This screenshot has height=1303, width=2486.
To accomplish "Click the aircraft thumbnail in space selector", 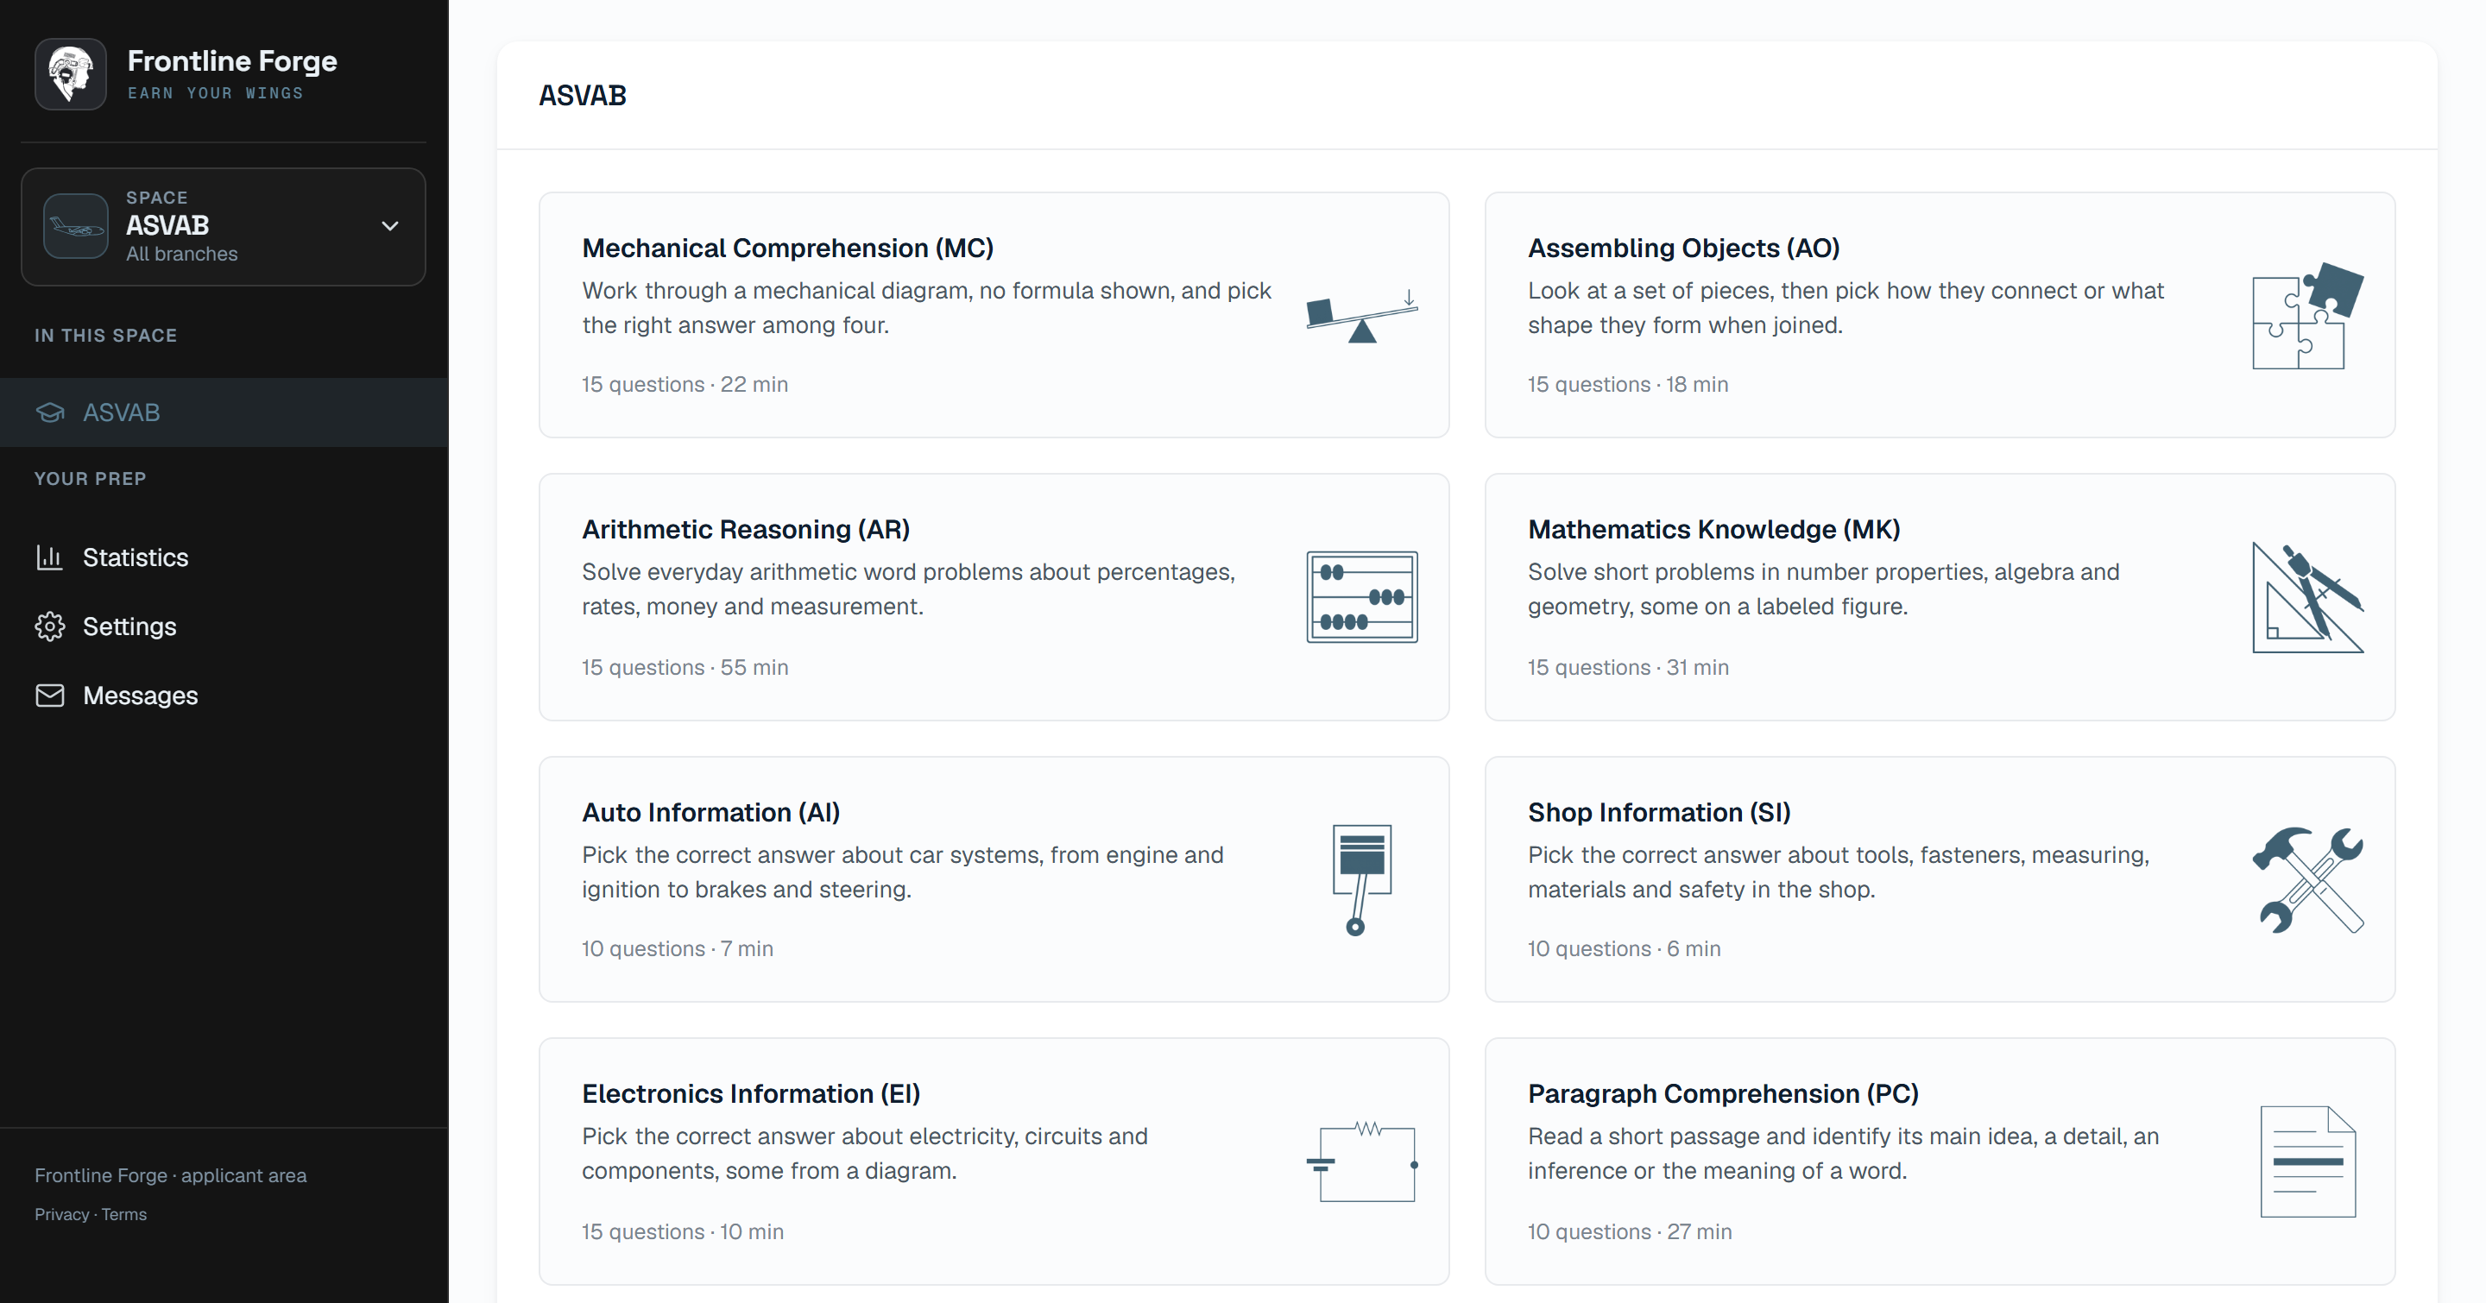I will point(75,226).
